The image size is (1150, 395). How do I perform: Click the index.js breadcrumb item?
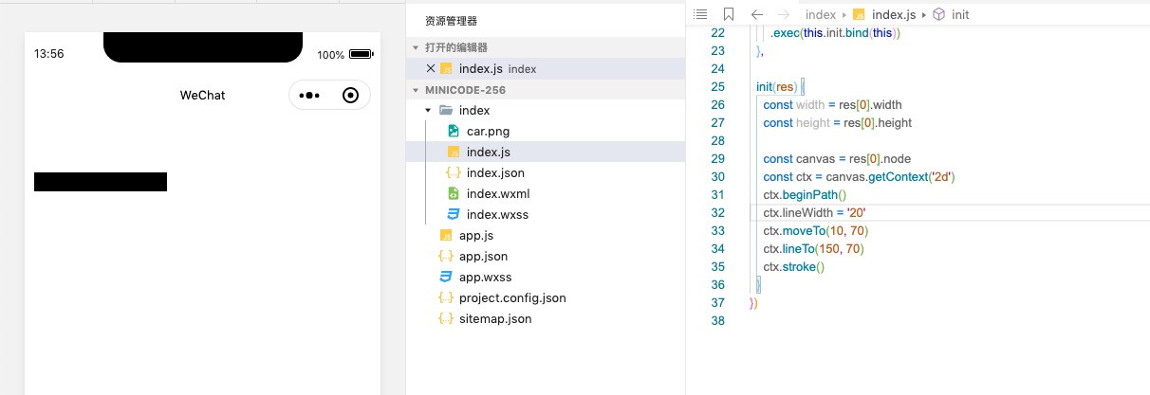pyautogui.click(x=893, y=14)
